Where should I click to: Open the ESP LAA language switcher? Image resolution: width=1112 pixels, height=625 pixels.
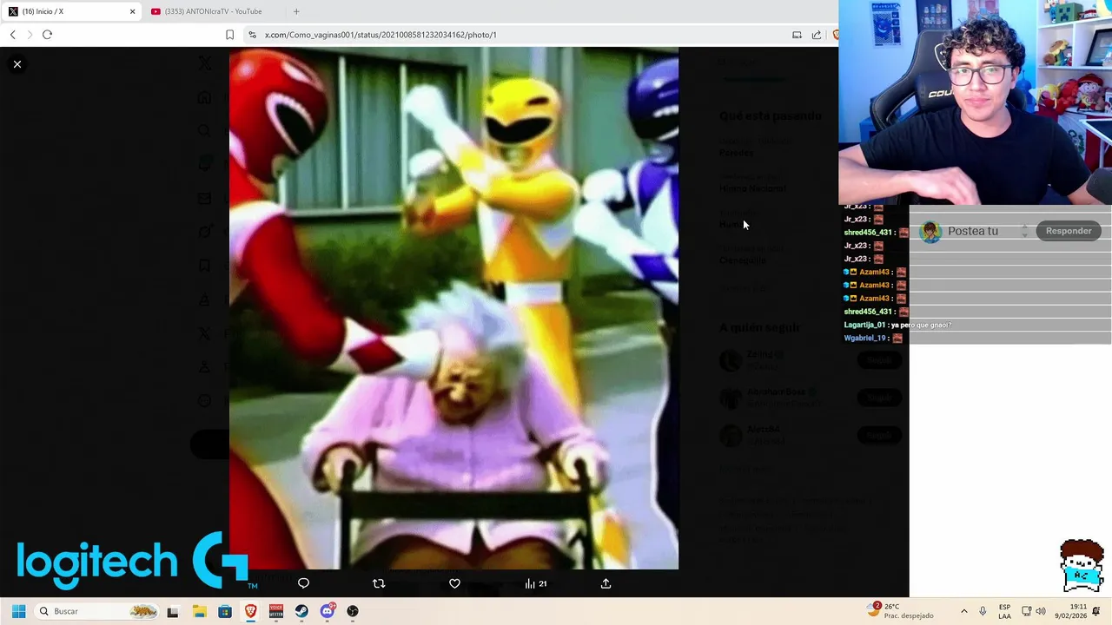[x=1004, y=611]
